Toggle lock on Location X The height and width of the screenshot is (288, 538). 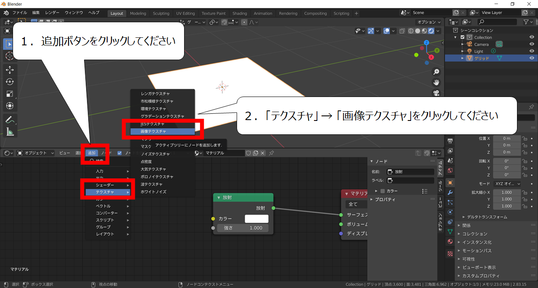(524, 139)
